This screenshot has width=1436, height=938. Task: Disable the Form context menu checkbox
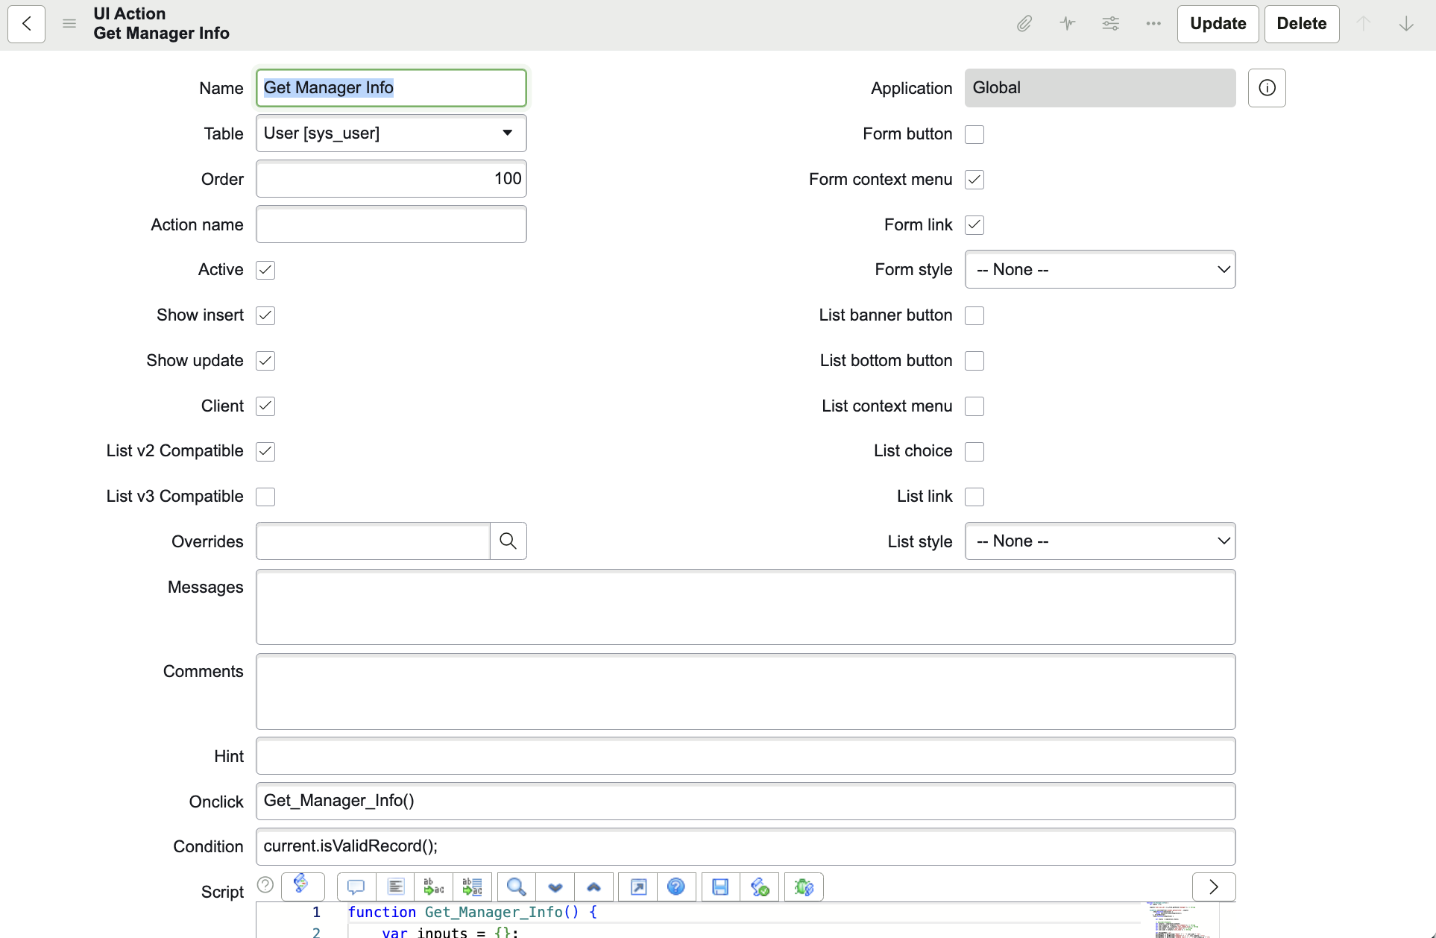pyautogui.click(x=974, y=179)
